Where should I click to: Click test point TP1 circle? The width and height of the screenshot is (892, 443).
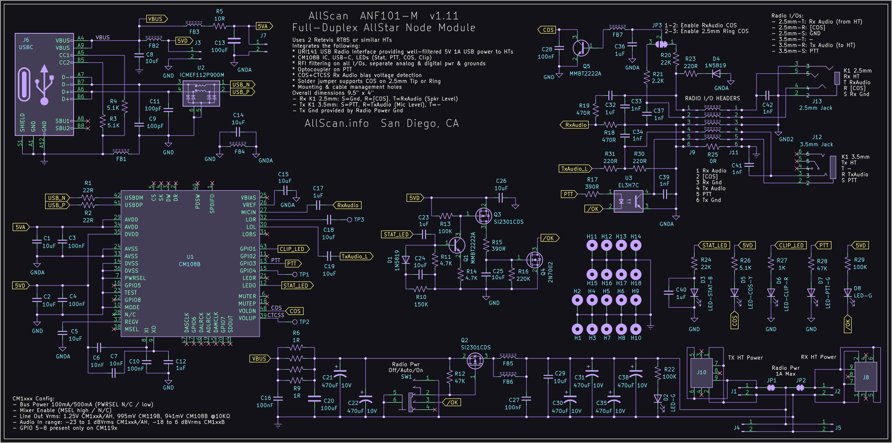[295, 274]
